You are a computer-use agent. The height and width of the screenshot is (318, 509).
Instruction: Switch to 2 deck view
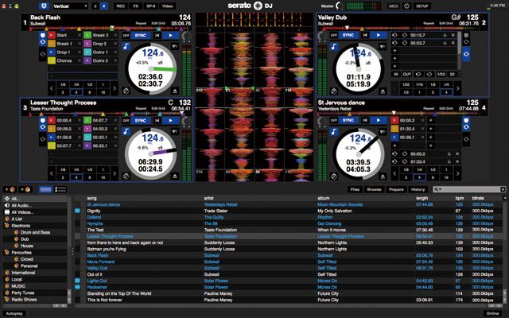point(95,6)
